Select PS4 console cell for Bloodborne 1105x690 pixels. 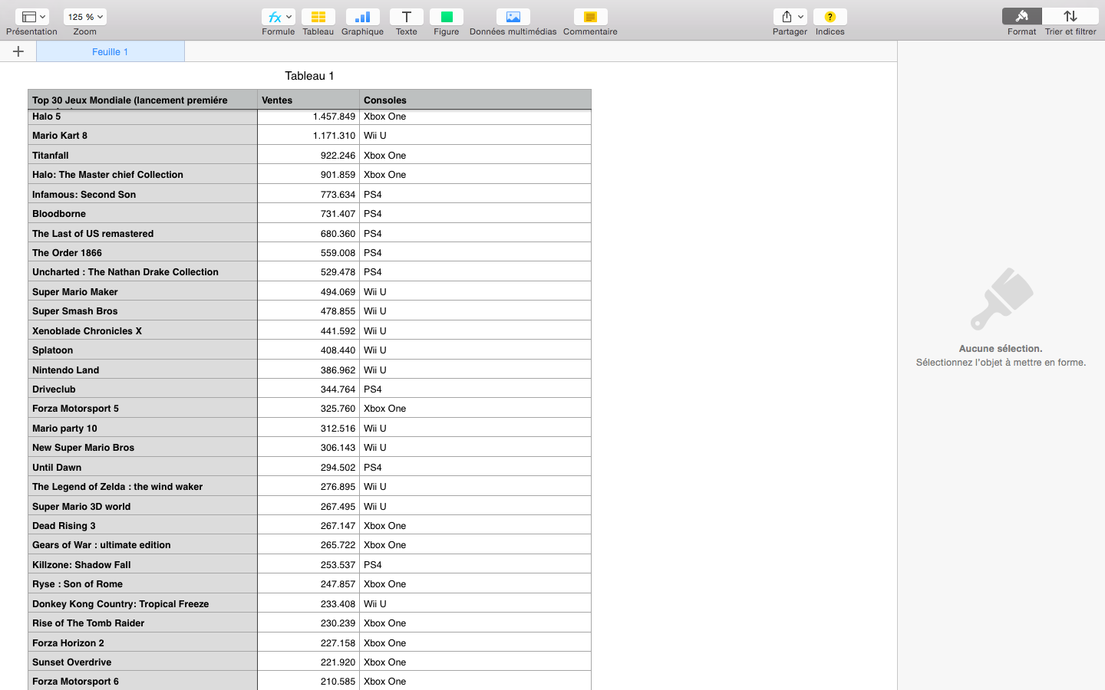475,213
